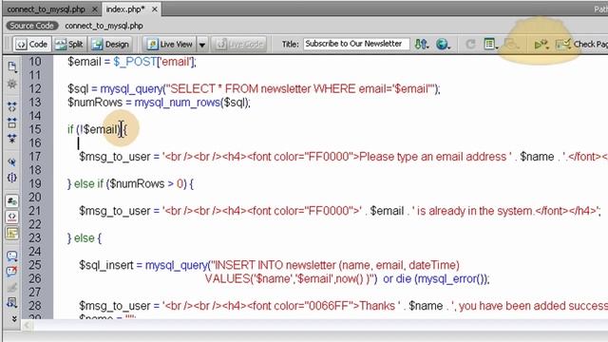Viewport: 608px width, 342px height.
Task: Open Validate Markup menu icon
Action: coord(541,45)
